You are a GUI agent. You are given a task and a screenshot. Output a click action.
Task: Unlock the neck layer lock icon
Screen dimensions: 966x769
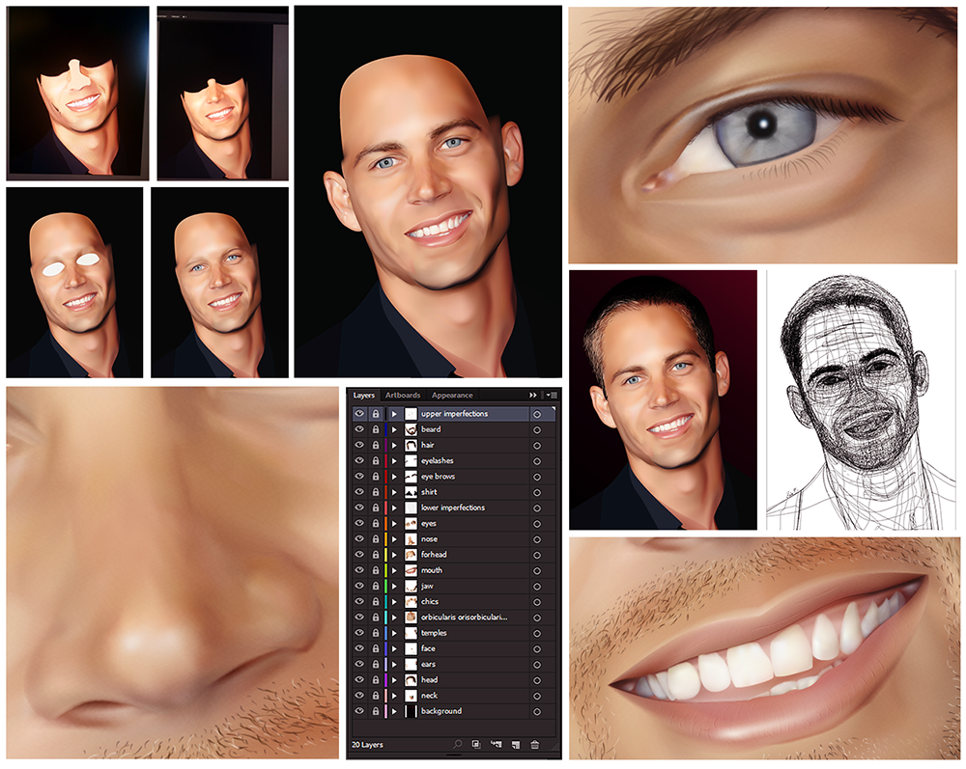pyautogui.click(x=375, y=695)
